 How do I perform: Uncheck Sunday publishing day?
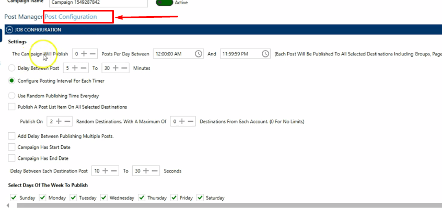[x=14, y=198]
